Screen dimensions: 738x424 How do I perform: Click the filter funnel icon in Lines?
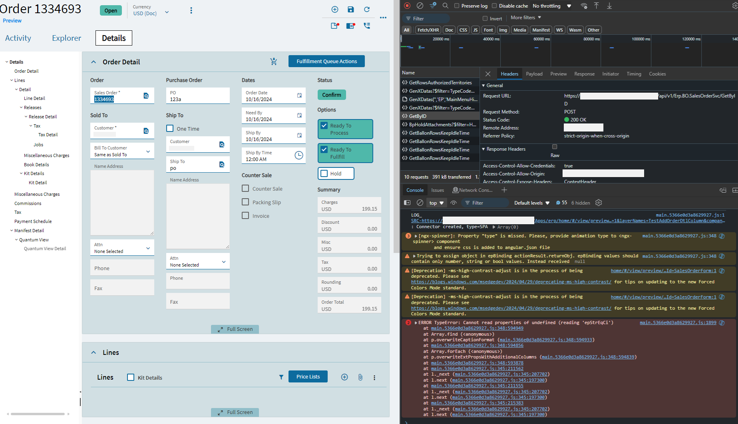click(281, 377)
